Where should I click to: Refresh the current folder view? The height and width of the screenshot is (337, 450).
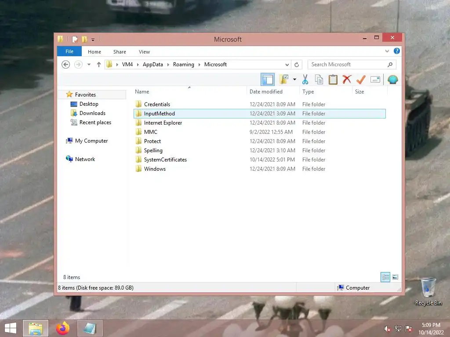[x=297, y=65]
